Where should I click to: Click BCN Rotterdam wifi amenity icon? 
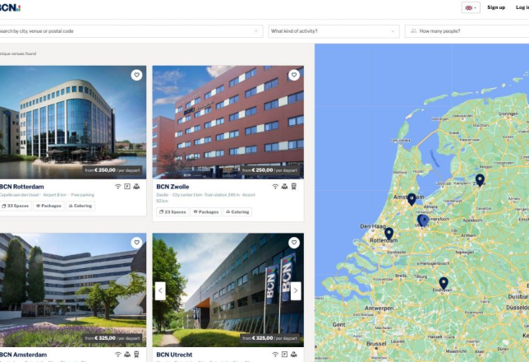(117, 187)
